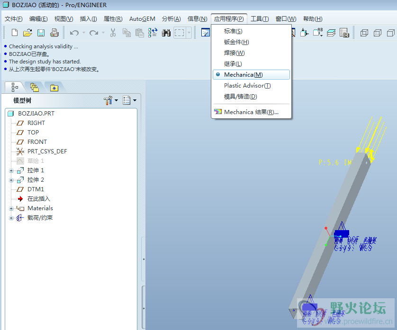Click the reorient view icon with arrow
Viewport: 397px width, 330px height.
304,33
